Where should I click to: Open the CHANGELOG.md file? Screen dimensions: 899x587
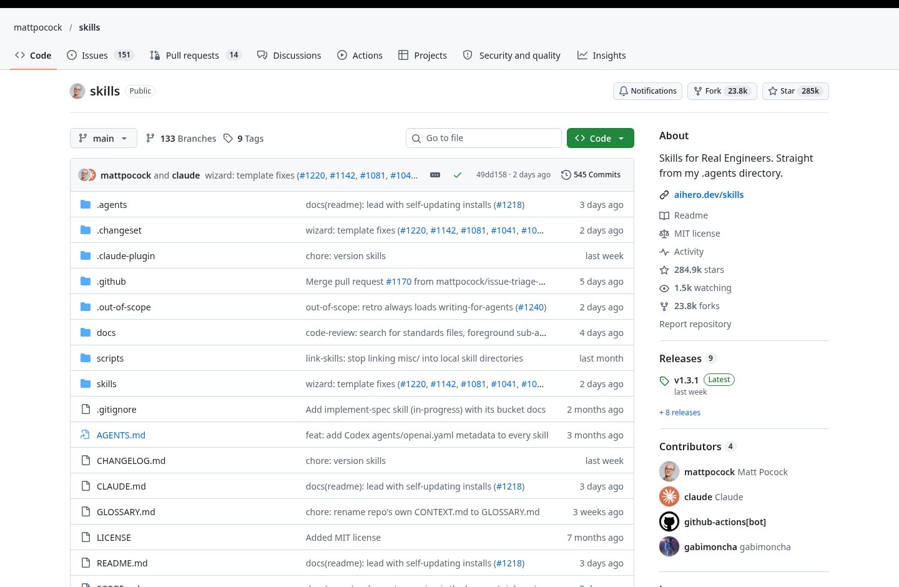[131, 461]
